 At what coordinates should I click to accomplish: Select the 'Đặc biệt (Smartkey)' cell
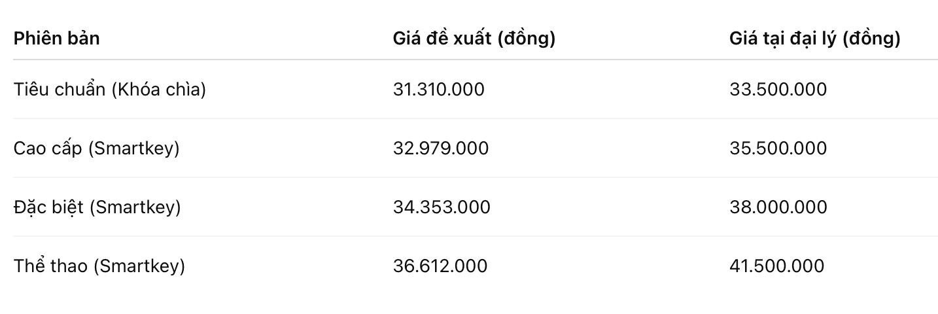[x=97, y=207]
